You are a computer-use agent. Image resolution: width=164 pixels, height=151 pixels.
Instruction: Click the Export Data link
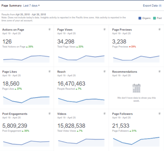click(150, 5)
